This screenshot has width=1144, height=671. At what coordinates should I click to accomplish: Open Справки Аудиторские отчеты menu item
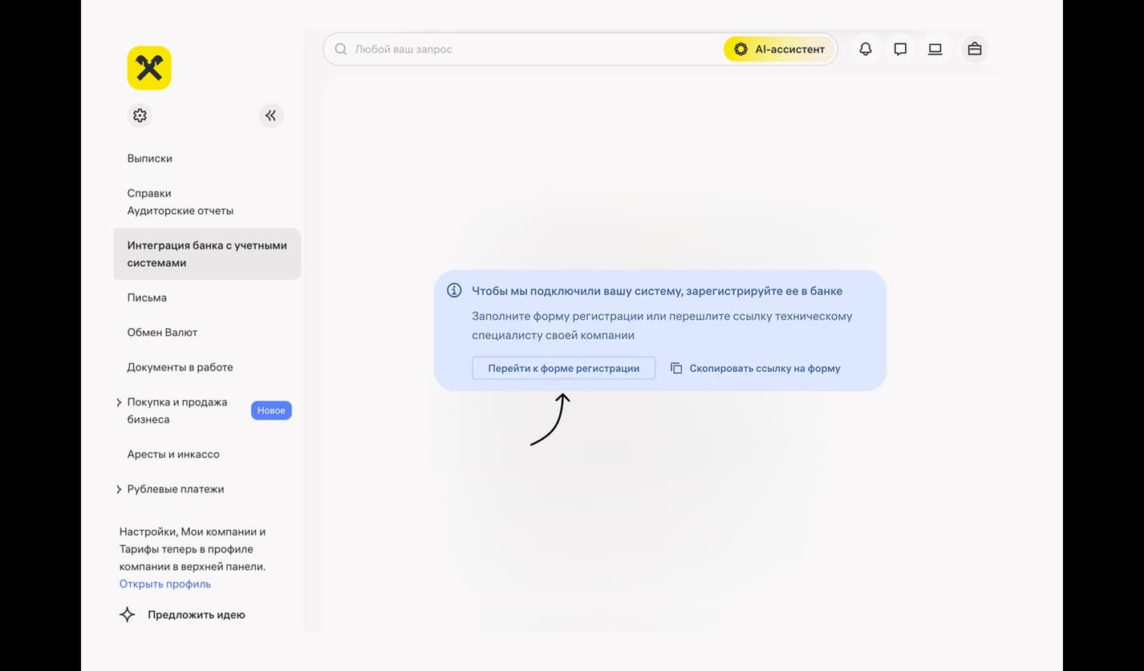coord(181,202)
